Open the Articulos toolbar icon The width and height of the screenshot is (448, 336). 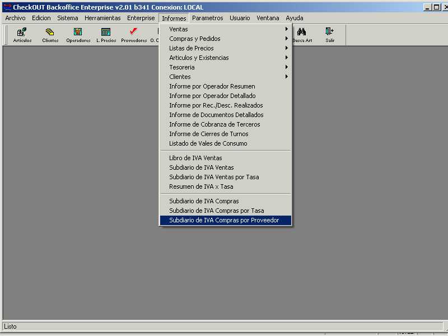point(22,35)
